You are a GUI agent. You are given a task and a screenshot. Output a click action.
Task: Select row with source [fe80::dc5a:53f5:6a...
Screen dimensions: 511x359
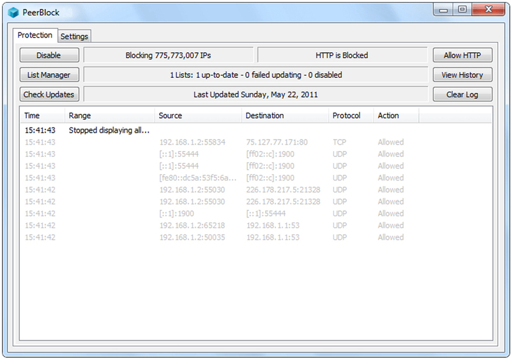(x=192, y=178)
